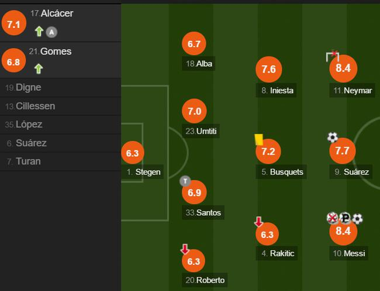
Task: Click the red substituted-off arrow above Roberto
Action: 185,250
